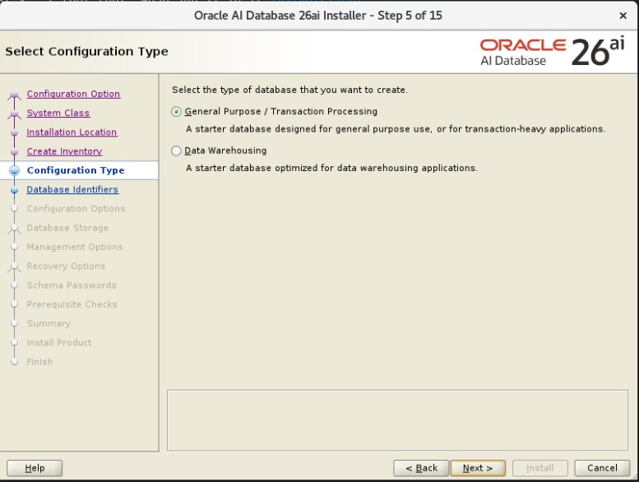Click the System Class step marker icon
639x482 pixels.
coord(14,114)
